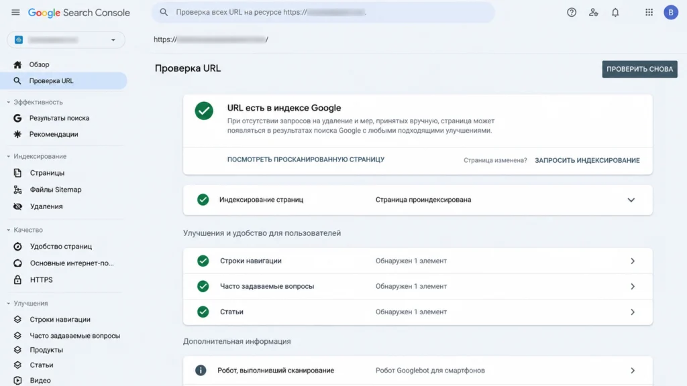The height and width of the screenshot is (386, 687).
Task: Click 'Робот Googlebot для смартфонов' text
Action: tap(430, 370)
